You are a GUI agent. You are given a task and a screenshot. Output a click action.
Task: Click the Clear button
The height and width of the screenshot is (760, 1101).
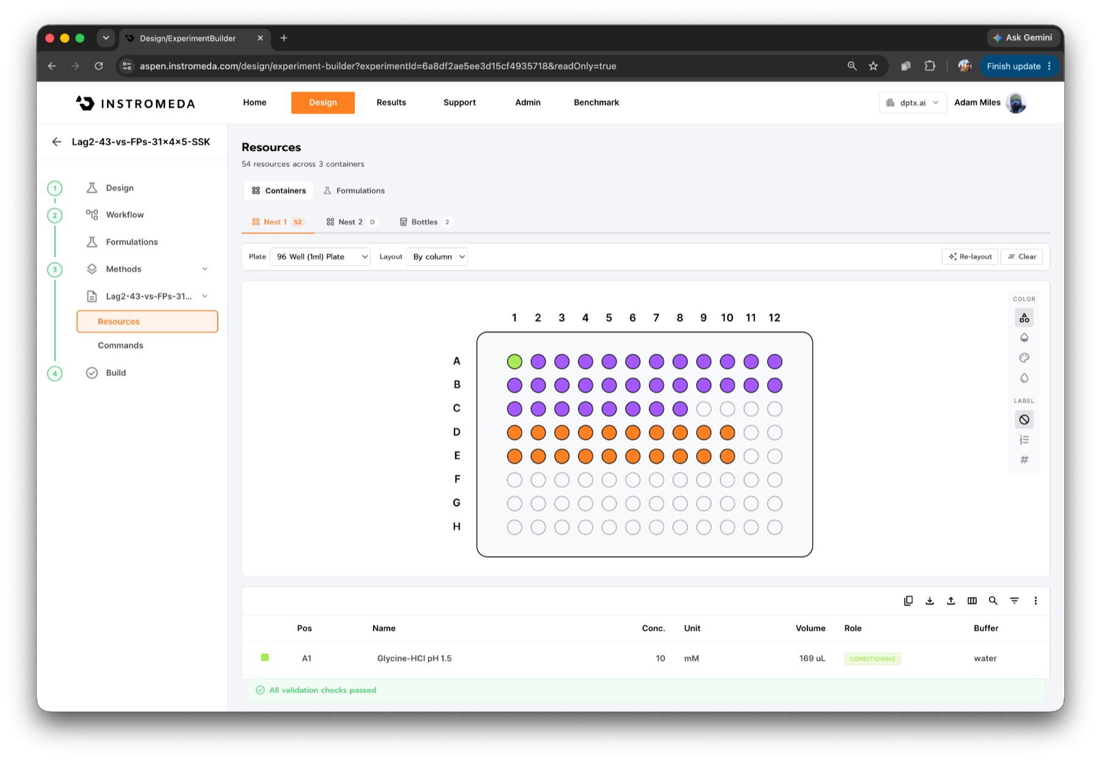pos(1022,256)
